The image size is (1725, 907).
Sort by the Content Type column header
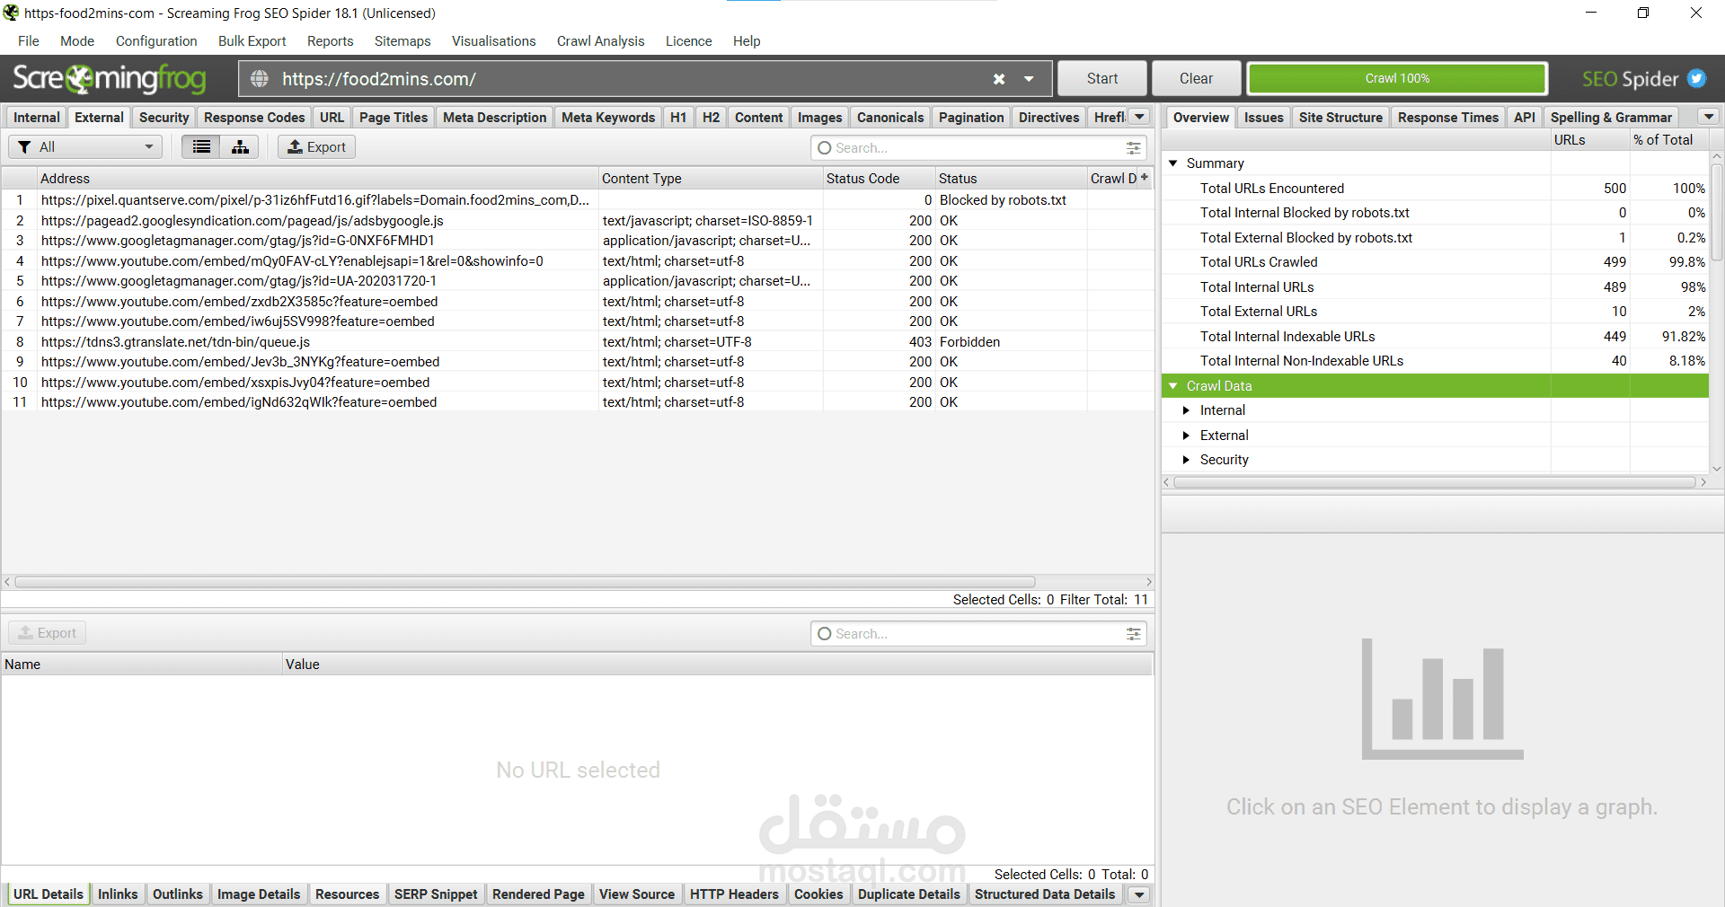tap(711, 178)
